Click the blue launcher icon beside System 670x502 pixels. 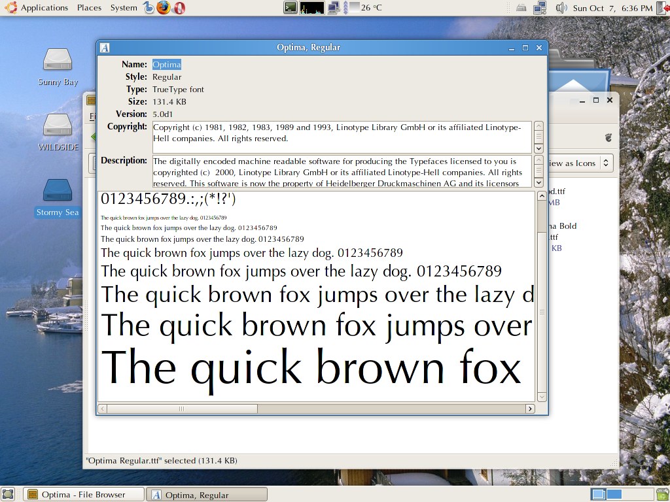tap(149, 8)
